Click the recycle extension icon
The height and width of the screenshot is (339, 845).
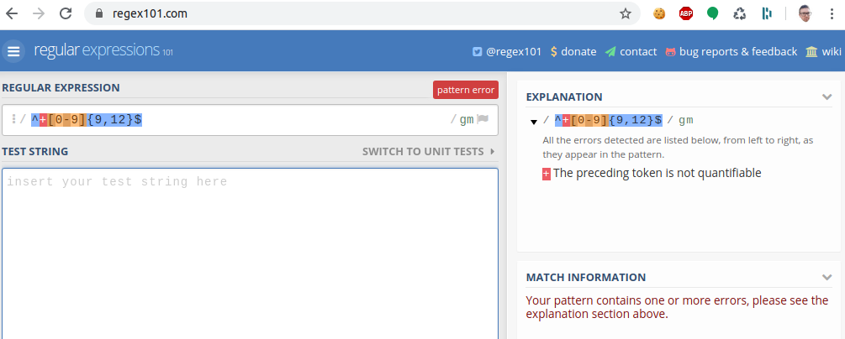click(x=740, y=13)
